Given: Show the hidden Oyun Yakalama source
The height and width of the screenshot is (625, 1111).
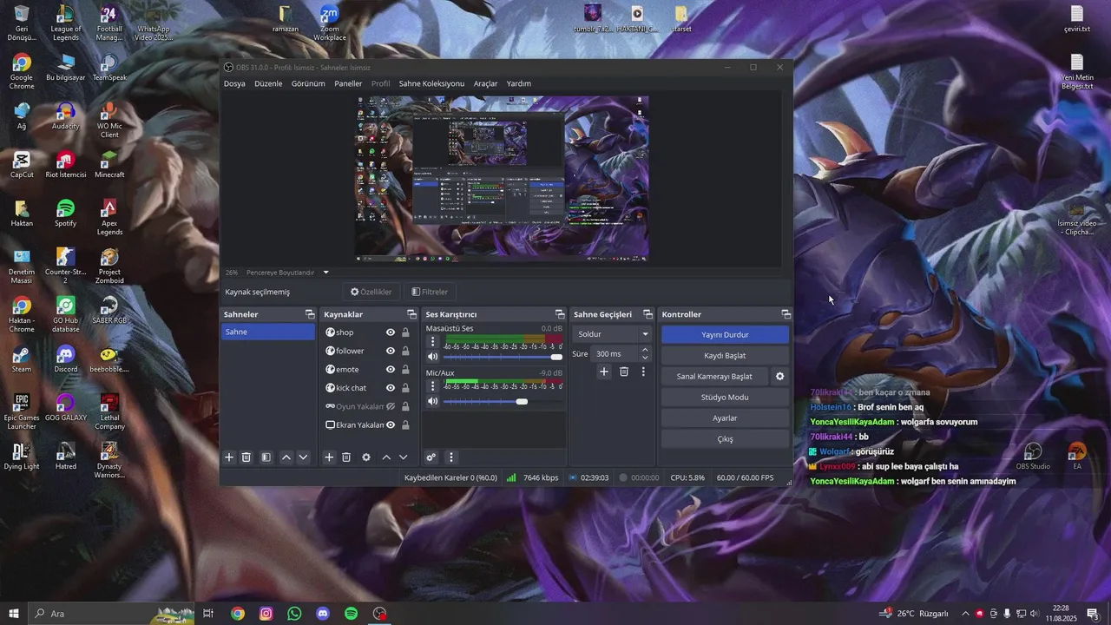Looking at the screenshot, I should pos(391,406).
